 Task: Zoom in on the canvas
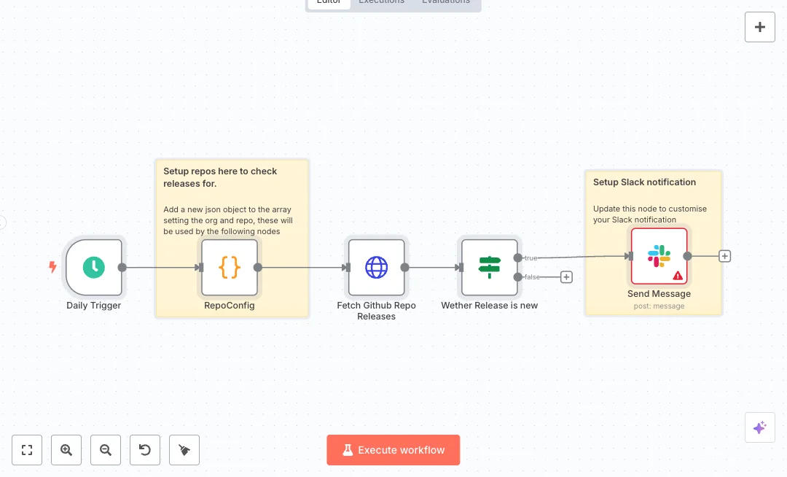pyautogui.click(x=66, y=450)
